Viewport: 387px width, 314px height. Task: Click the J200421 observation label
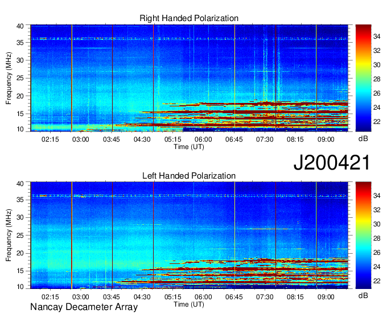tap(332, 163)
